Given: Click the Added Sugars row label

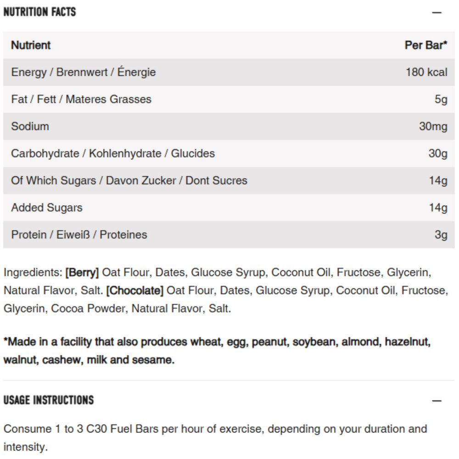Looking at the screenshot, I should (47, 207).
